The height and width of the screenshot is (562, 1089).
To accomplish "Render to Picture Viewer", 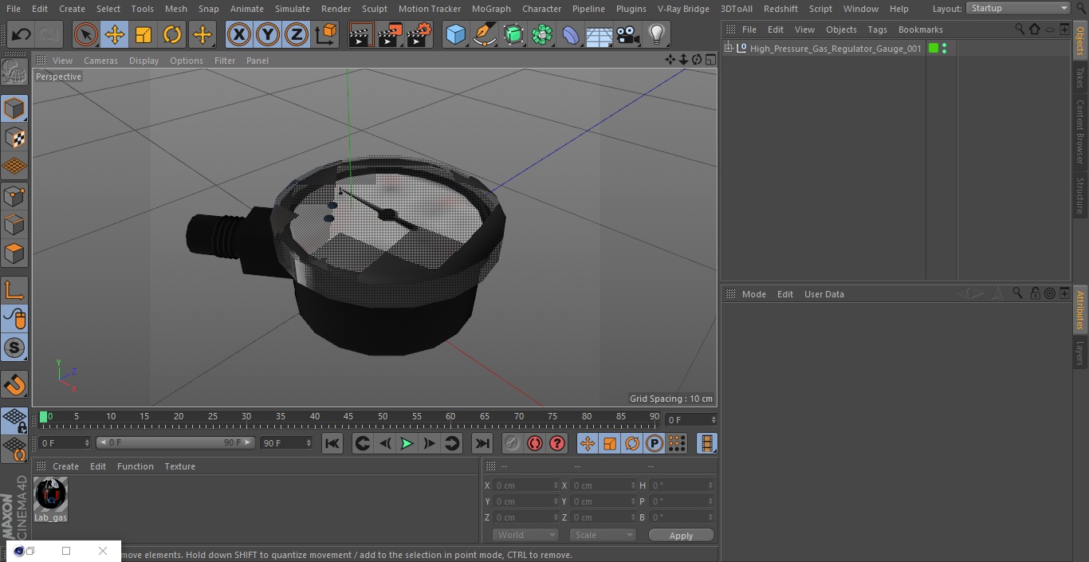I will (390, 34).
